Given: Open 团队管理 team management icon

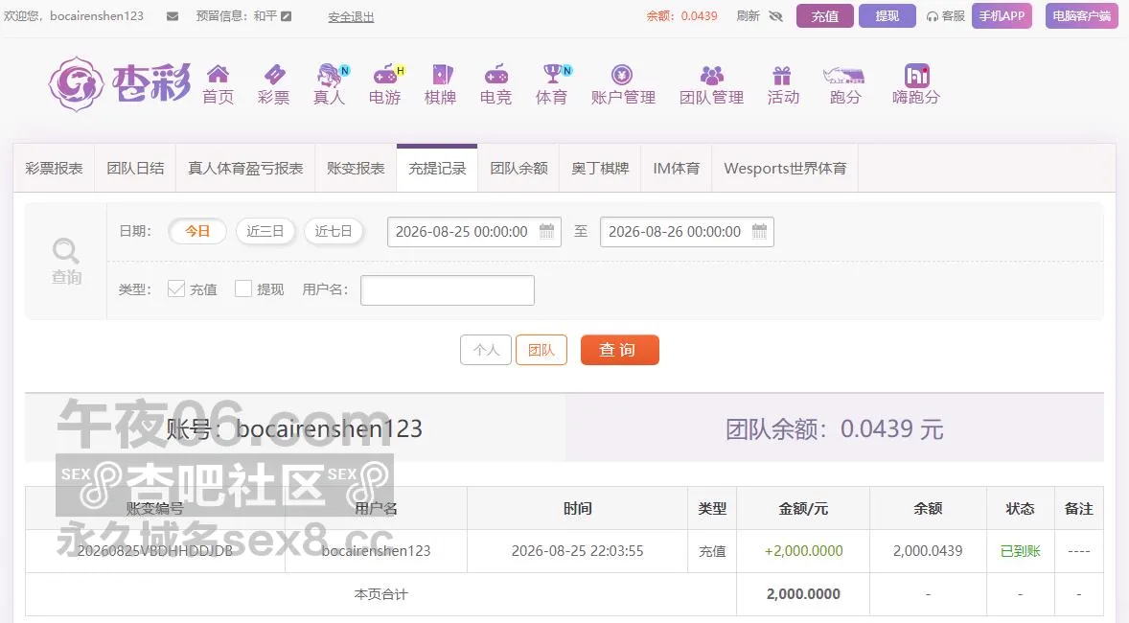Looking at the screenshot, I should (711, 75).
